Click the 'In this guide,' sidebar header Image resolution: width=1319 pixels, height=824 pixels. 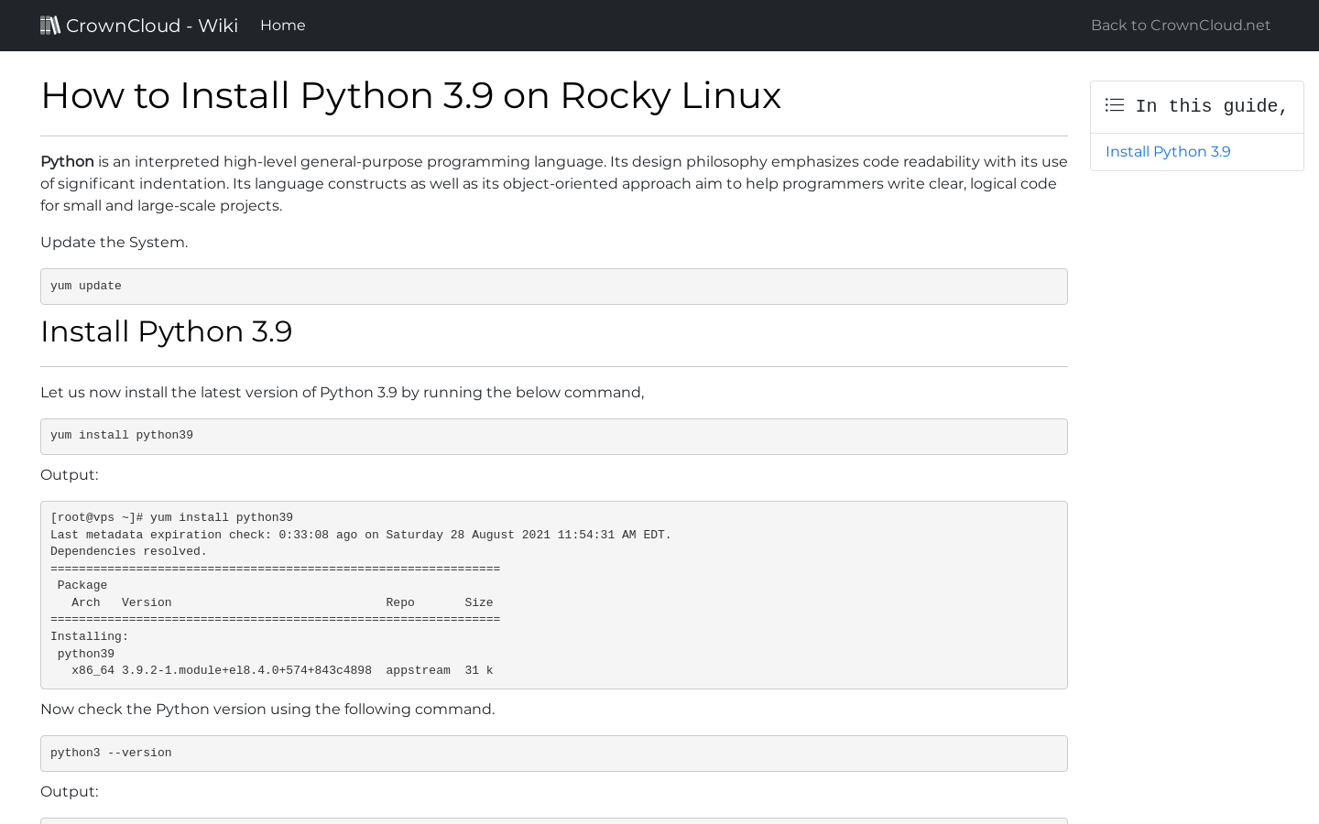[x=1209, y=105]
